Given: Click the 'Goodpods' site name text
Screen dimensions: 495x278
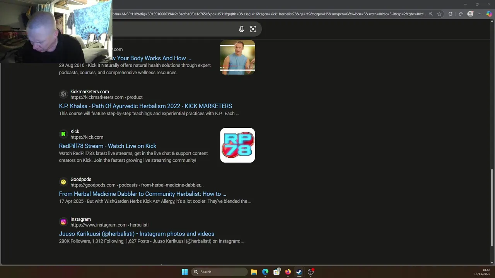Looking at the screenshot, I should pyautogui.click(x=81, y=180).
